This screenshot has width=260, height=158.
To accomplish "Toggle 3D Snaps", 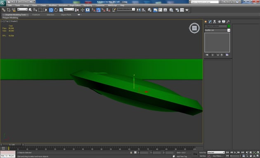I will tap(94, 10).
